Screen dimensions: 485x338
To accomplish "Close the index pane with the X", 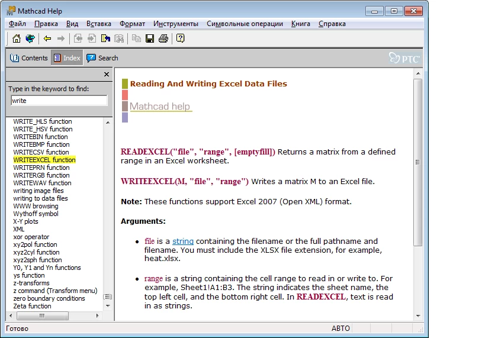I will pos(107,74).
